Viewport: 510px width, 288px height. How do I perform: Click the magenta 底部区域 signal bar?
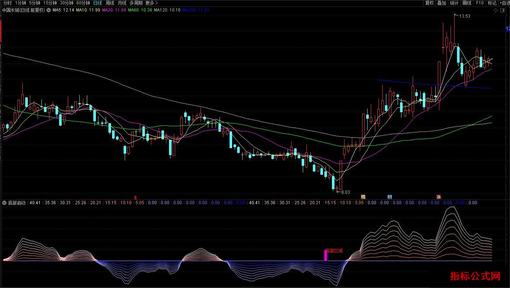[x=325, y=255]
